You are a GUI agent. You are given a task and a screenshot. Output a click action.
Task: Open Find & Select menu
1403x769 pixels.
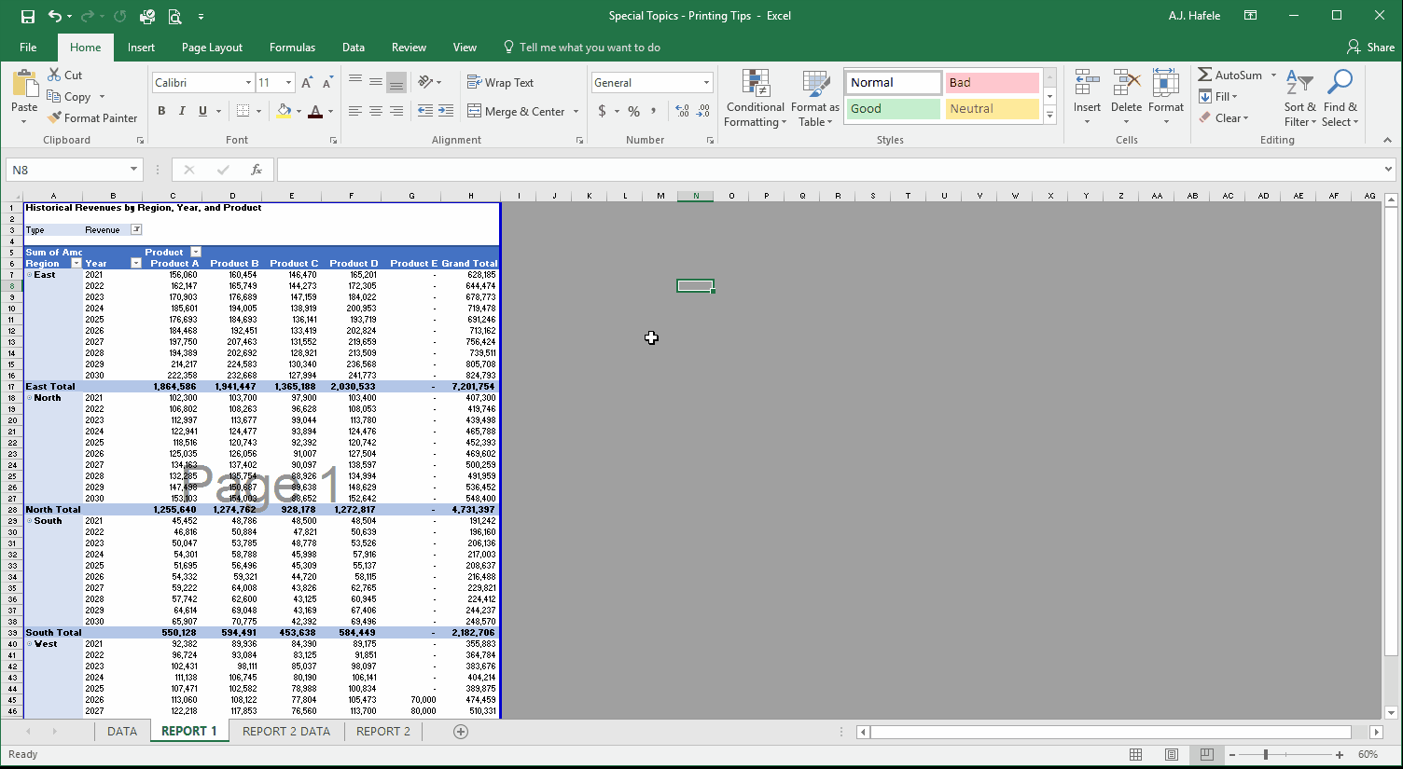click(1340, 99)
